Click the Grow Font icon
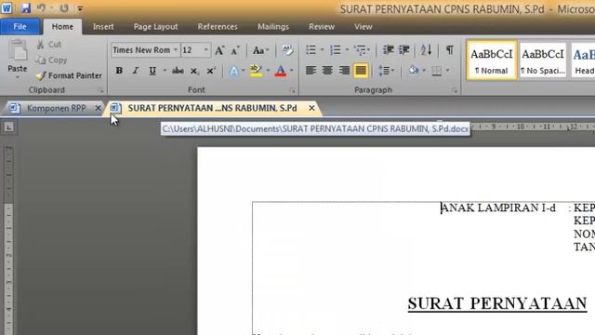Viewport: 595px width, 335px height. tap(219, 50)
